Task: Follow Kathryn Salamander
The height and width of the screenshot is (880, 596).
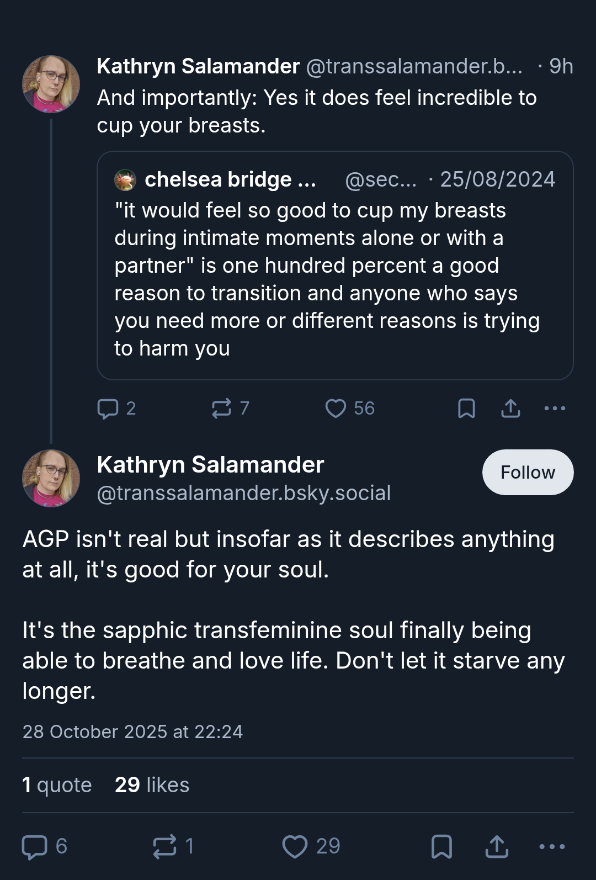Action: tap(528, 472)
